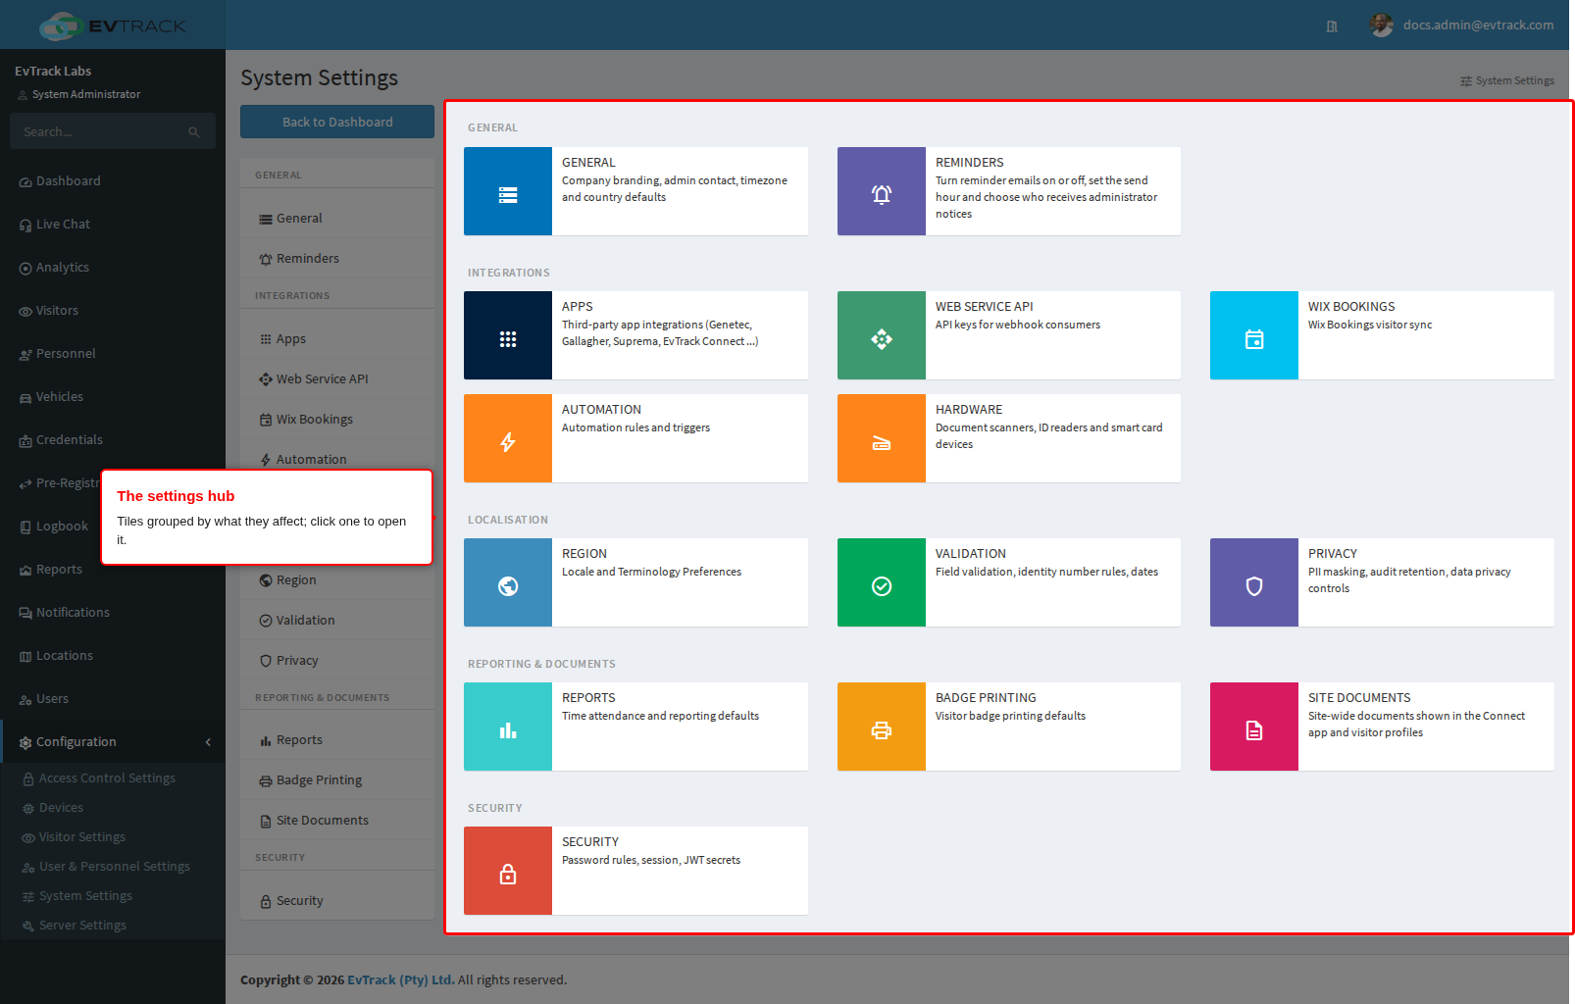Click the System Settings breadcrumb link

coord(1507,80)
